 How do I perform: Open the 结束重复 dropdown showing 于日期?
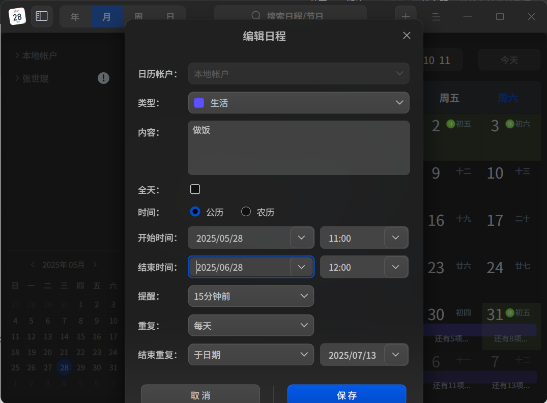click(251, 355)
